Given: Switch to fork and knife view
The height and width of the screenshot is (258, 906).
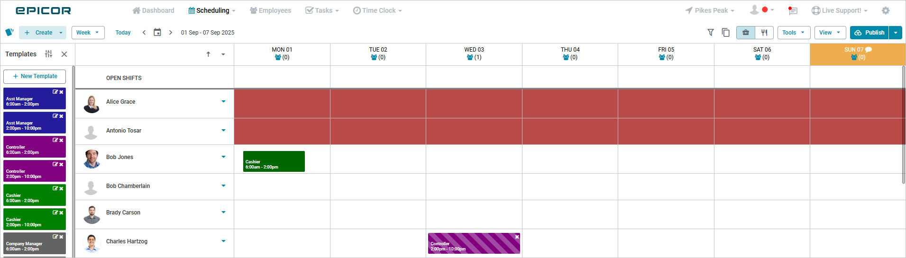Looking at the screenshot, I should tap(764, 33).
